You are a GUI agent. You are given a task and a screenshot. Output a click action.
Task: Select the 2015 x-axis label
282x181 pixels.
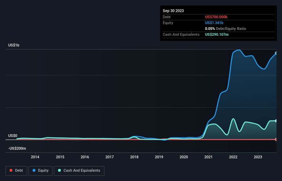point(60,157)
